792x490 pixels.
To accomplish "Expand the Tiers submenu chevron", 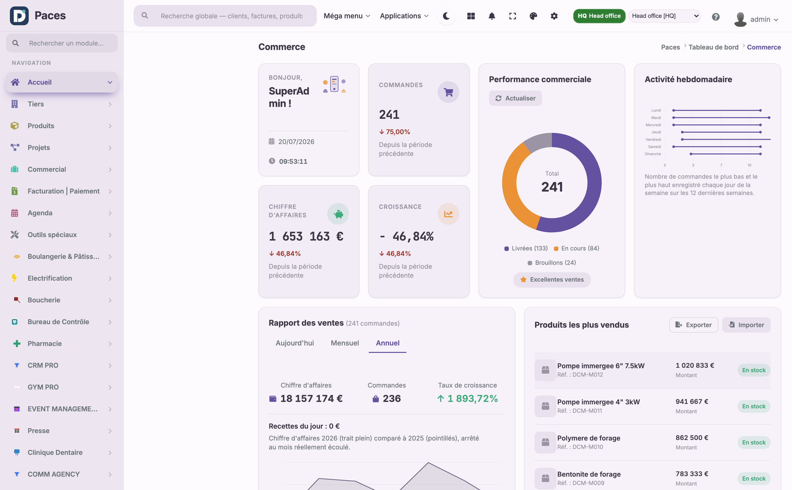I will [x=110, y=104].
